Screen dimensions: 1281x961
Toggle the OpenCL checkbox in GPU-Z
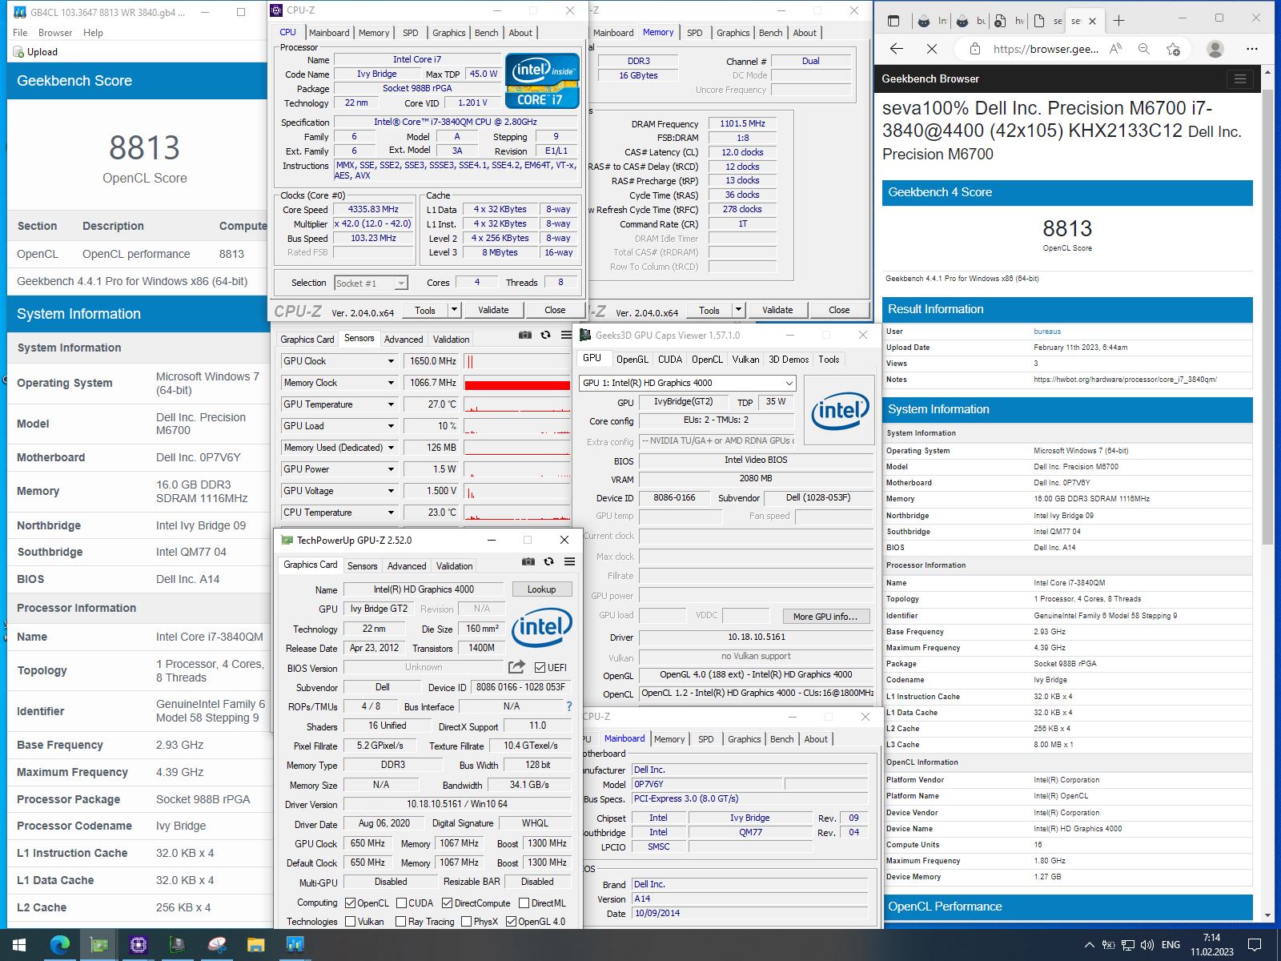tap(350, 903)
